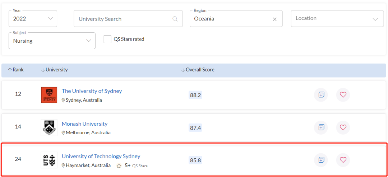Click the Haymarket, Australia location text
The image size is (388, 177).
pyautogui.click(x=88, y=166)
